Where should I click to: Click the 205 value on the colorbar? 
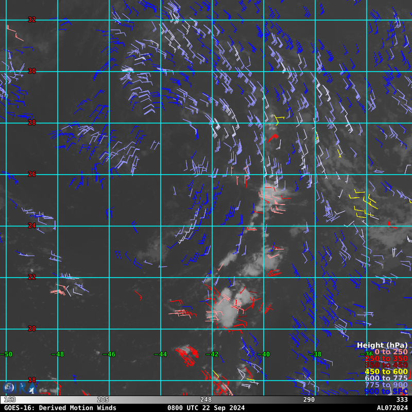[x=103, y=400]
